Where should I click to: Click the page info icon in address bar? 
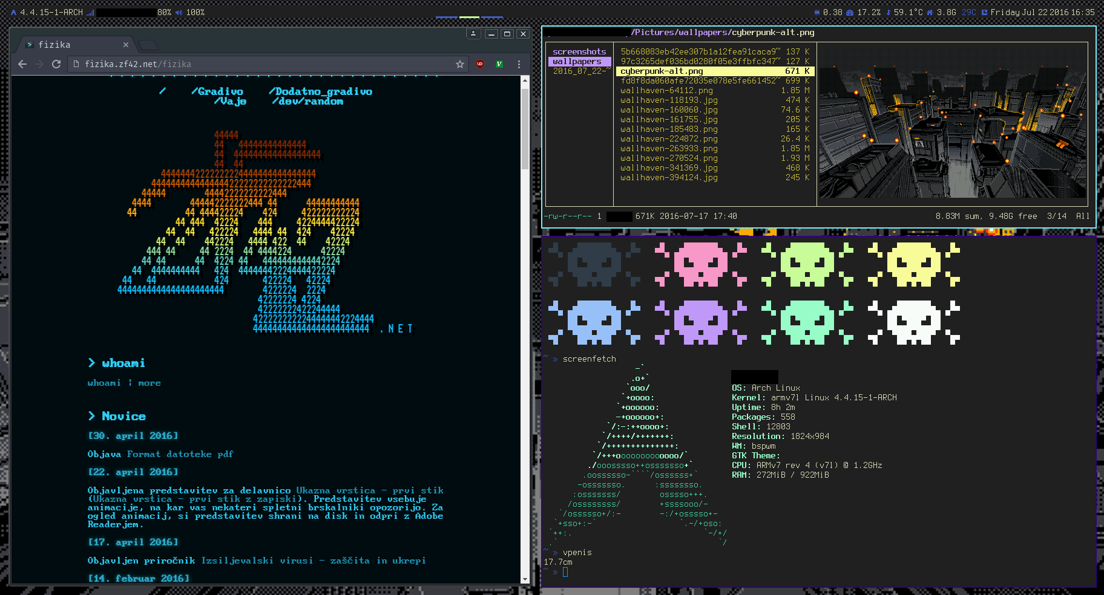(76, 64)
